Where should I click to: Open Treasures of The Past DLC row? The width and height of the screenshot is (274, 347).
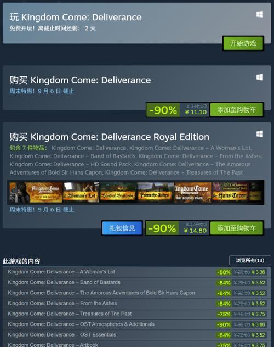point(135,314)
